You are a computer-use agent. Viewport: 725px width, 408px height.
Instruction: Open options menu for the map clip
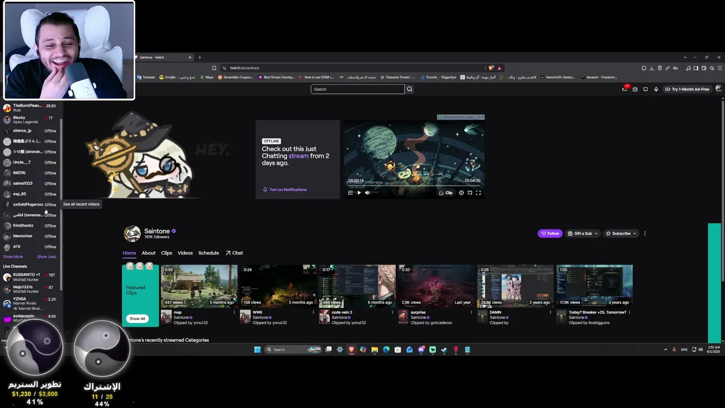point(234,312)
